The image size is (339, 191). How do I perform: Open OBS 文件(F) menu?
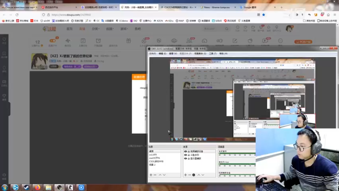point(153,53)
